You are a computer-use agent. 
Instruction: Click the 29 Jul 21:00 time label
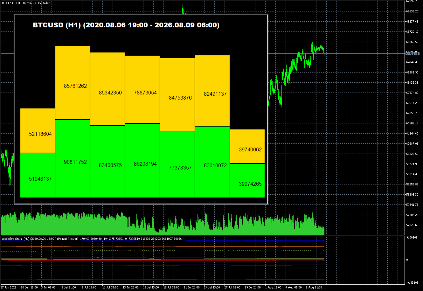coord(253,288)
